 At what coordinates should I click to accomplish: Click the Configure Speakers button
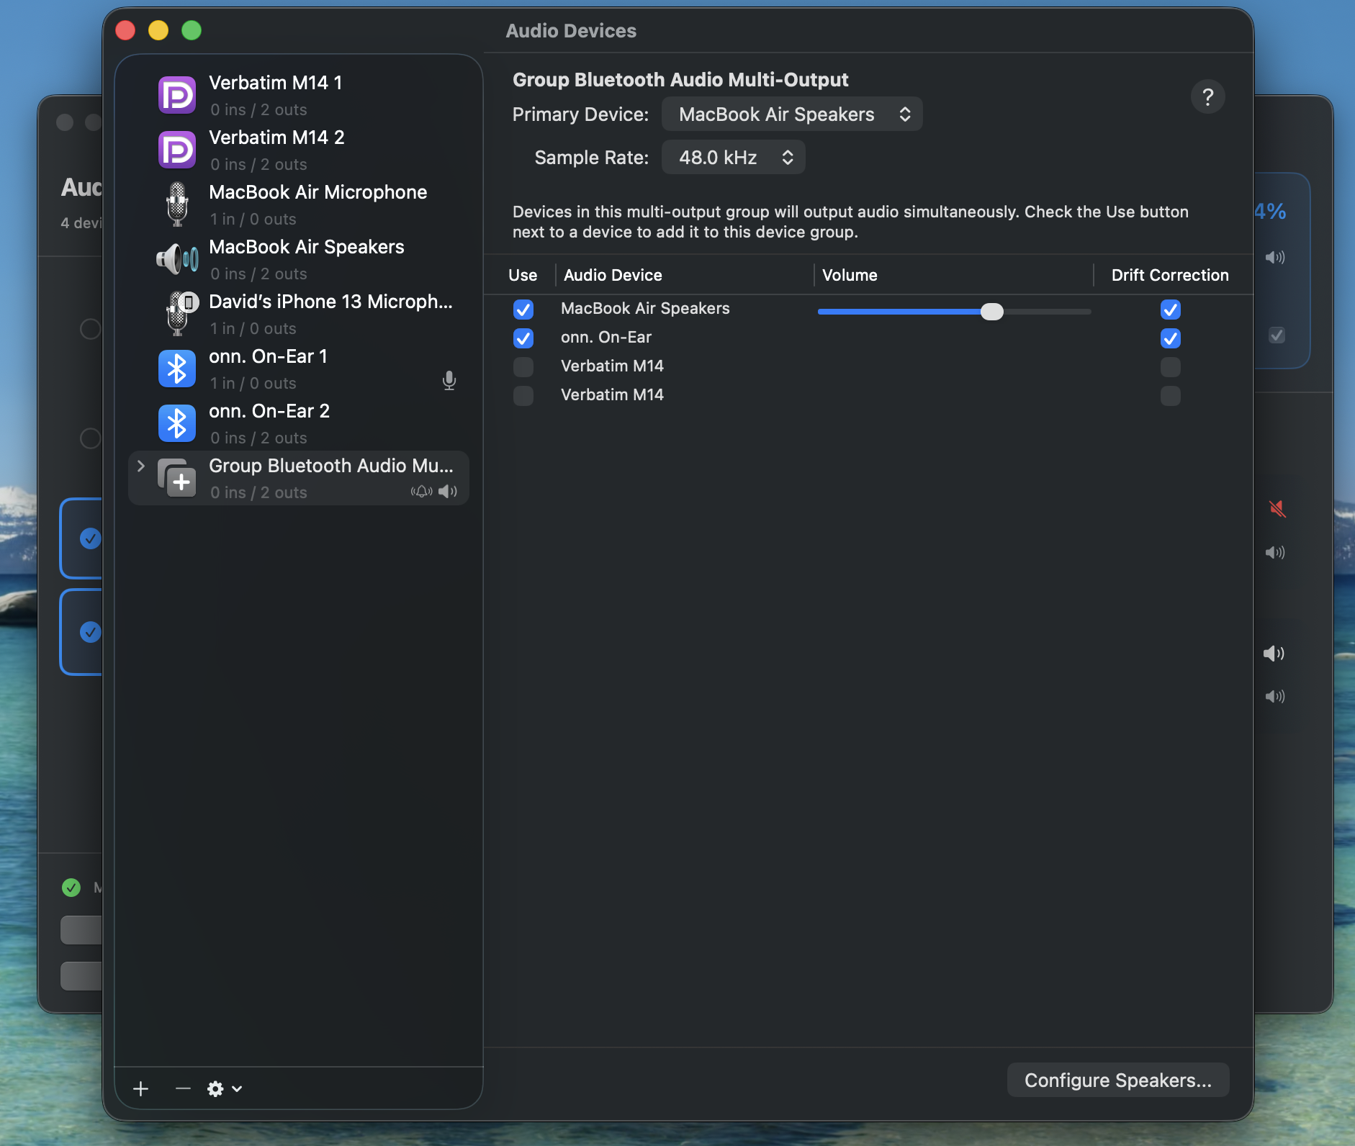pyautogui.click(x=1117, y=1080)
